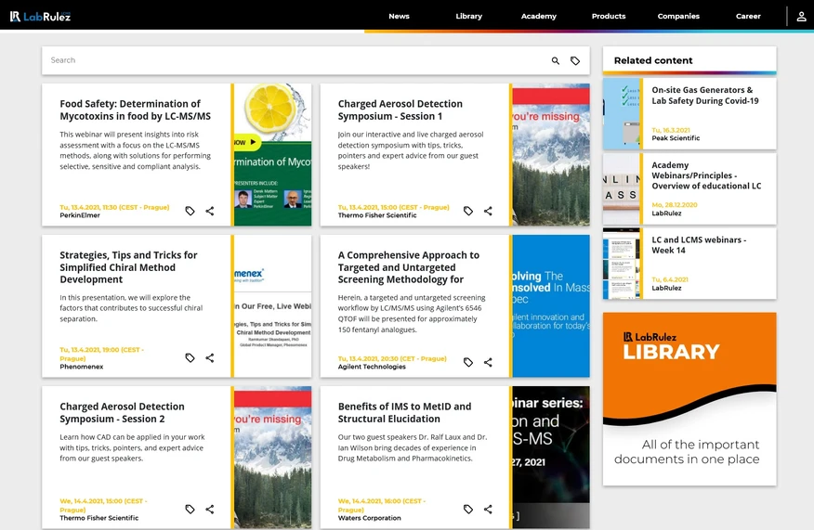Open On-site Gas Generators & Lab Safety article
This screenshot has width=814, height=530.
[x=705, y=96]
